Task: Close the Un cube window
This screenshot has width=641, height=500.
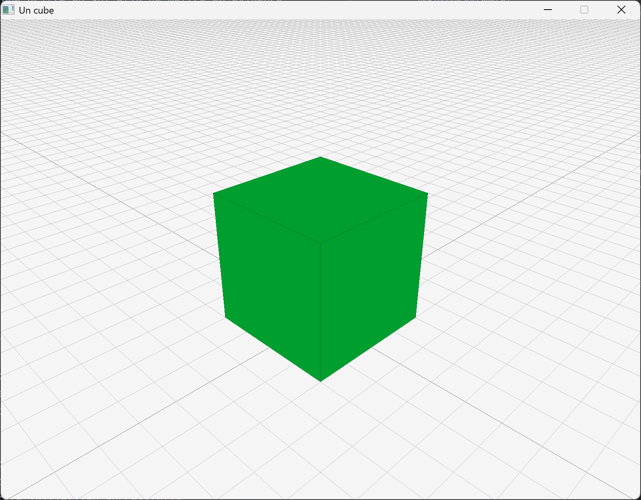Action: (621, 10)
